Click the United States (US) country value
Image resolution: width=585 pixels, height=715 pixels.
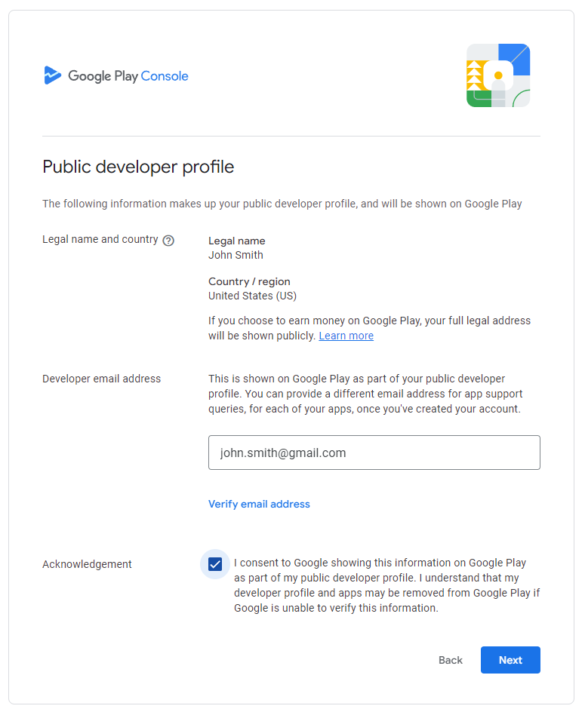pyautogui.click(x=252, y=296)
